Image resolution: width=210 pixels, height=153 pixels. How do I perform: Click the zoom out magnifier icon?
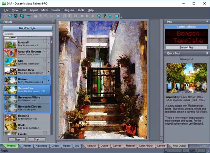point(46,16)
